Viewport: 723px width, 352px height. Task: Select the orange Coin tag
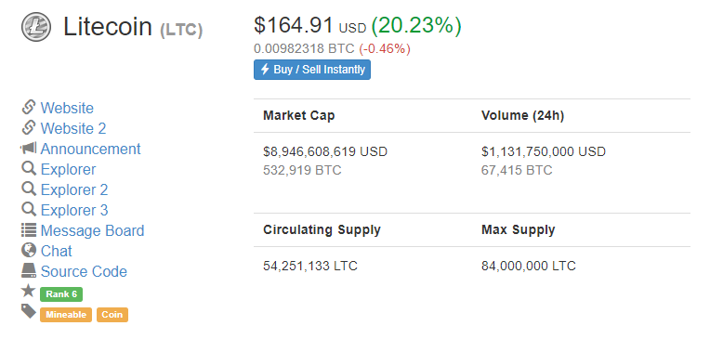click(x=112, y=315)
